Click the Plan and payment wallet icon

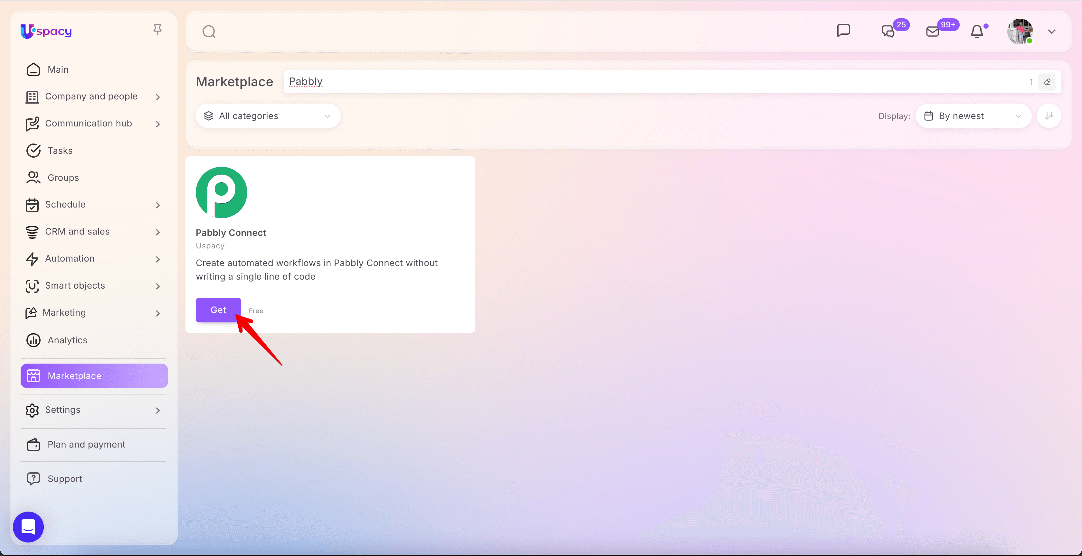click(33, 444)
